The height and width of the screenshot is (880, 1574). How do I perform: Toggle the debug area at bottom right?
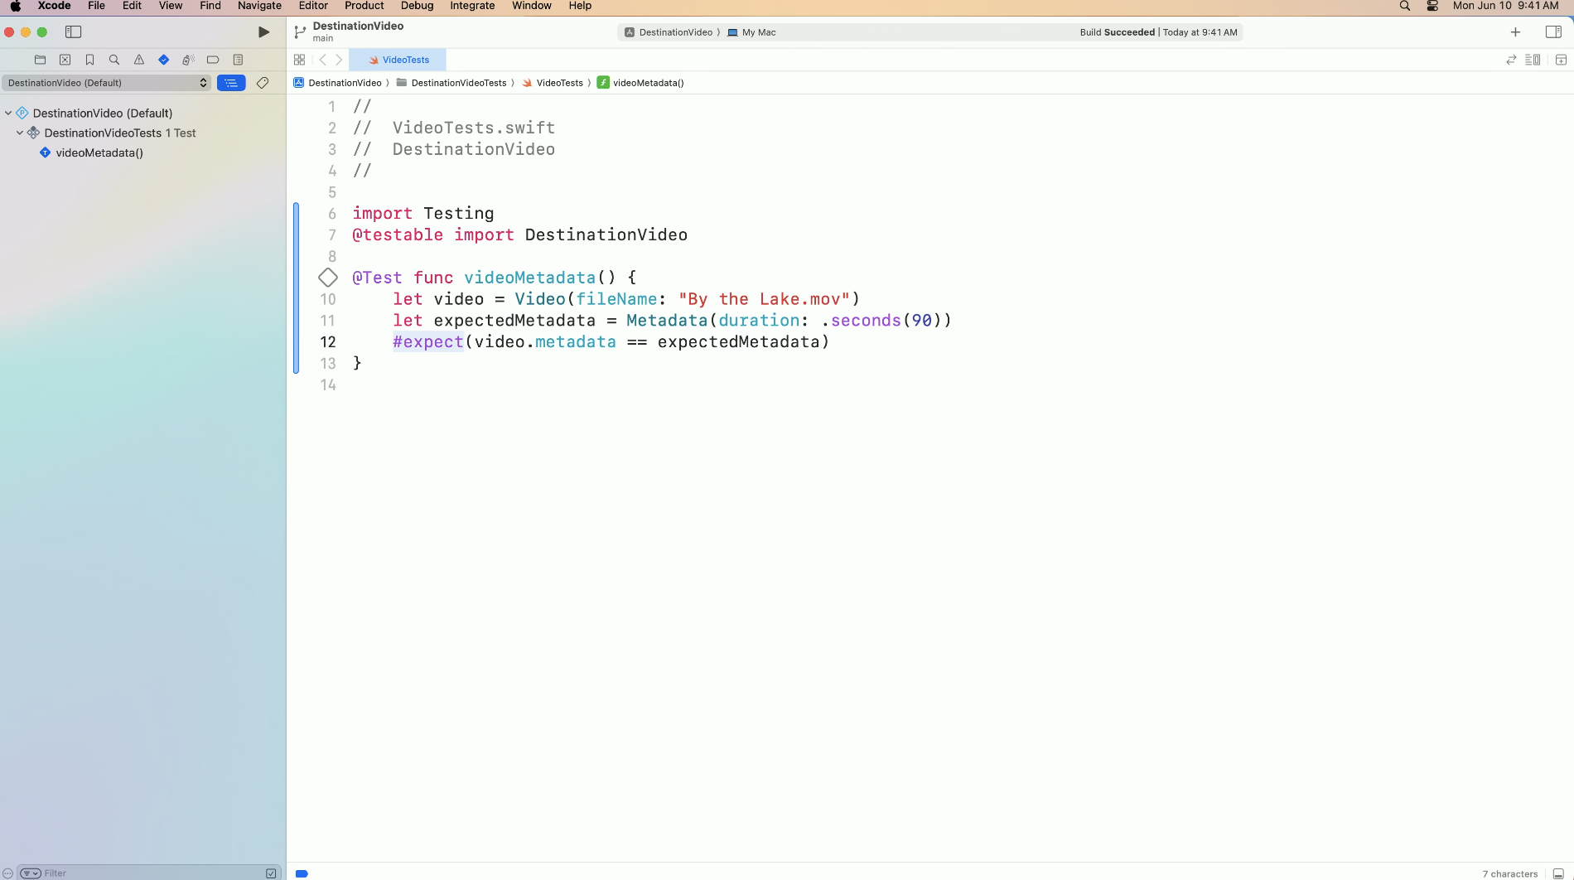click(1558, 873)
